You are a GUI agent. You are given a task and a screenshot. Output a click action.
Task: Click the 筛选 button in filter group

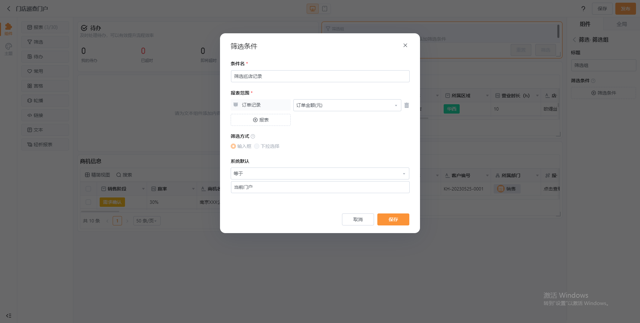(x=546, y=50)
